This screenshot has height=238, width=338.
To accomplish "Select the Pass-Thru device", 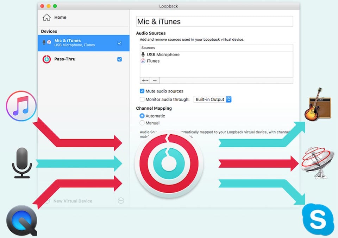I will tap(84, 59).
